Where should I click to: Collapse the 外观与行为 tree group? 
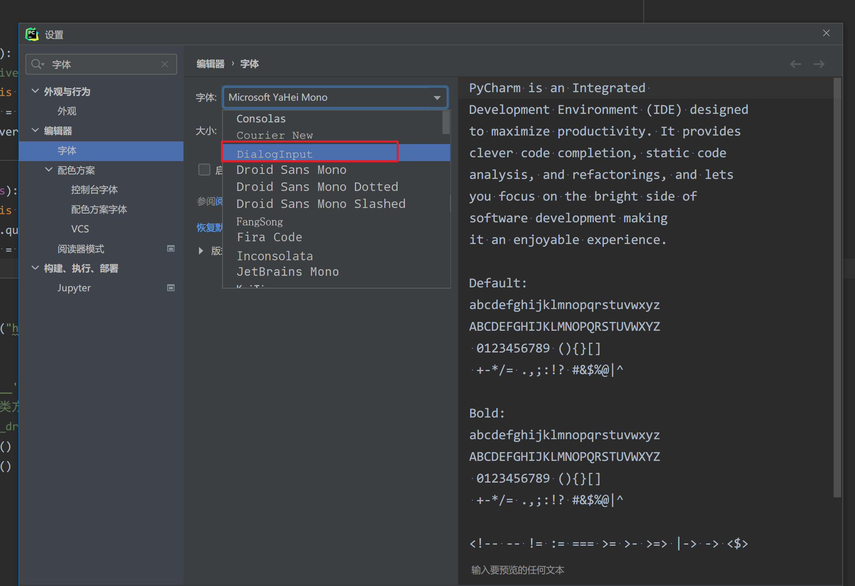35,91
